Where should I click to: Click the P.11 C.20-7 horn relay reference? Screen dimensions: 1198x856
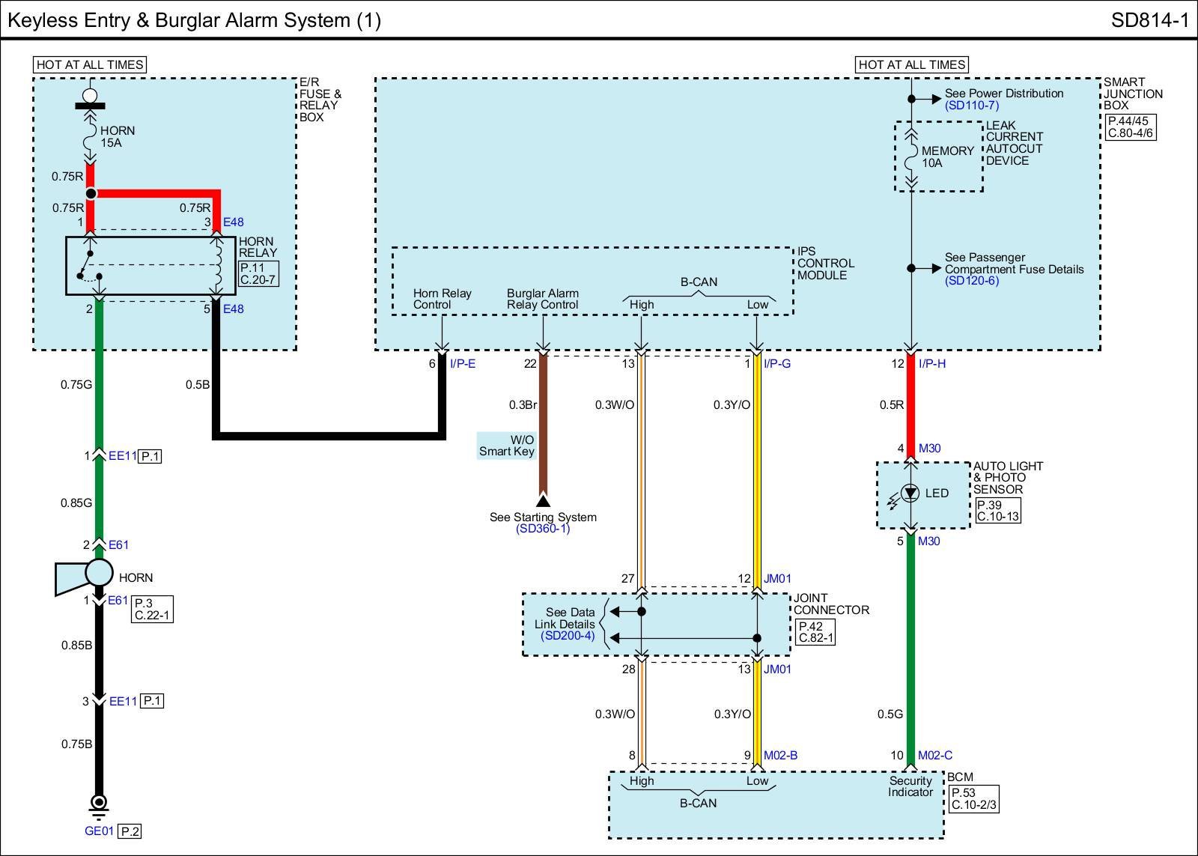click(x=258, y=273)
